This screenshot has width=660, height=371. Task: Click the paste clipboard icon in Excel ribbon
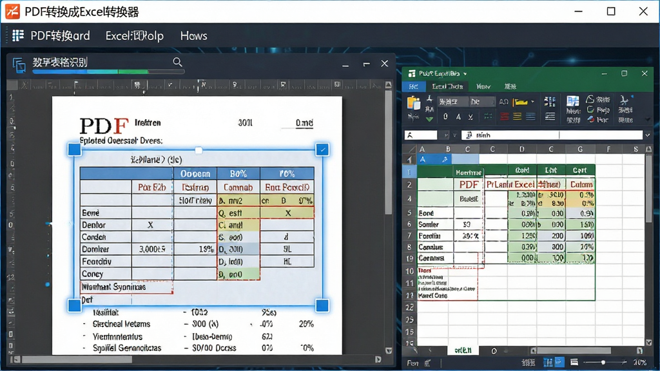[414, 103]
